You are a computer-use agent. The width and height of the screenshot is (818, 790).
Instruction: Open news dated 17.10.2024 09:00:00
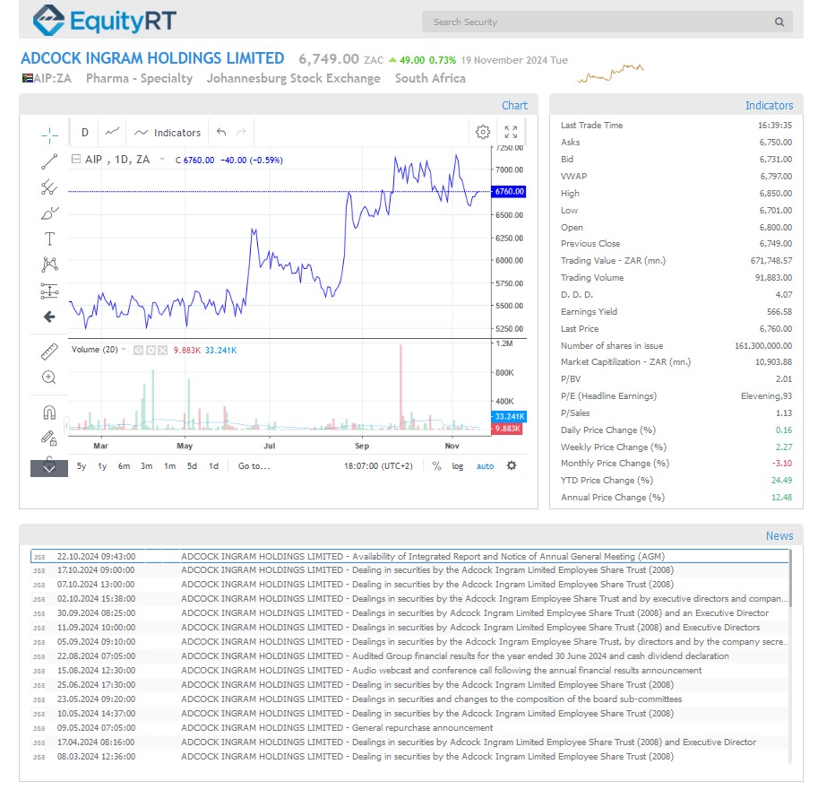409,570
